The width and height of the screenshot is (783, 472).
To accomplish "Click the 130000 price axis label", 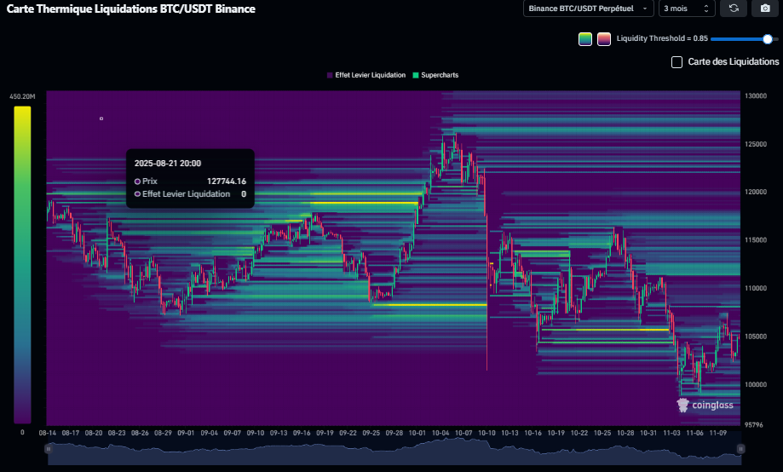I will pyautogui.click(x=756, y=96).
